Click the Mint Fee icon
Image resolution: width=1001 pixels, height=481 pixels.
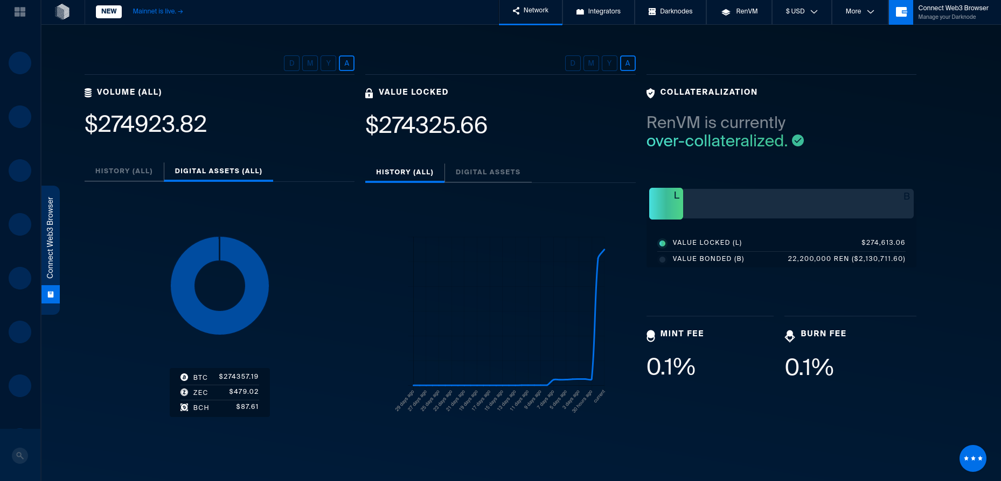[x=651, y=336]
